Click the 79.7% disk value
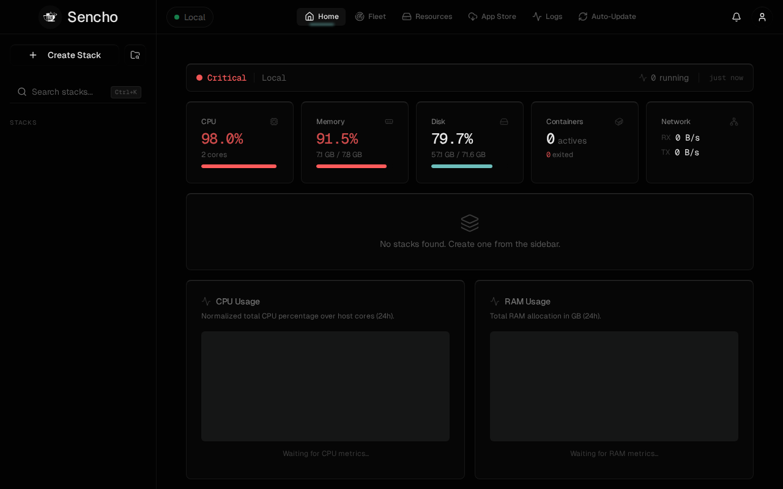The image size is (783, 489). [x=452, y=139]
